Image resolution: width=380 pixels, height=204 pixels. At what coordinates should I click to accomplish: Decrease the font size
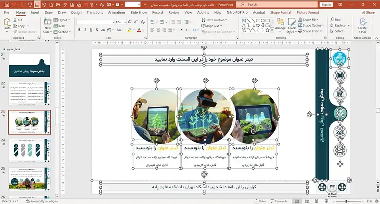pos(136,22)
